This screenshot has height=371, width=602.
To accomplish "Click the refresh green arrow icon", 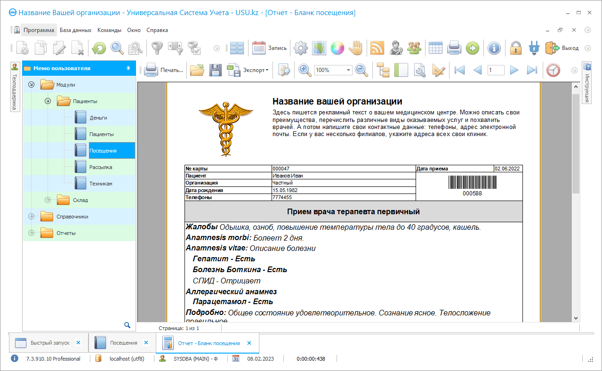I will point(99,48).
